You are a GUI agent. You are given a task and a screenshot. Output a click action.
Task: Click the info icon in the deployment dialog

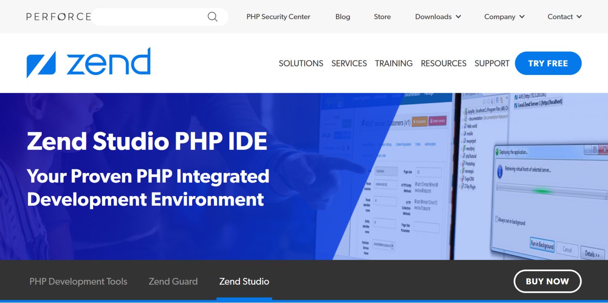[499, 171]
